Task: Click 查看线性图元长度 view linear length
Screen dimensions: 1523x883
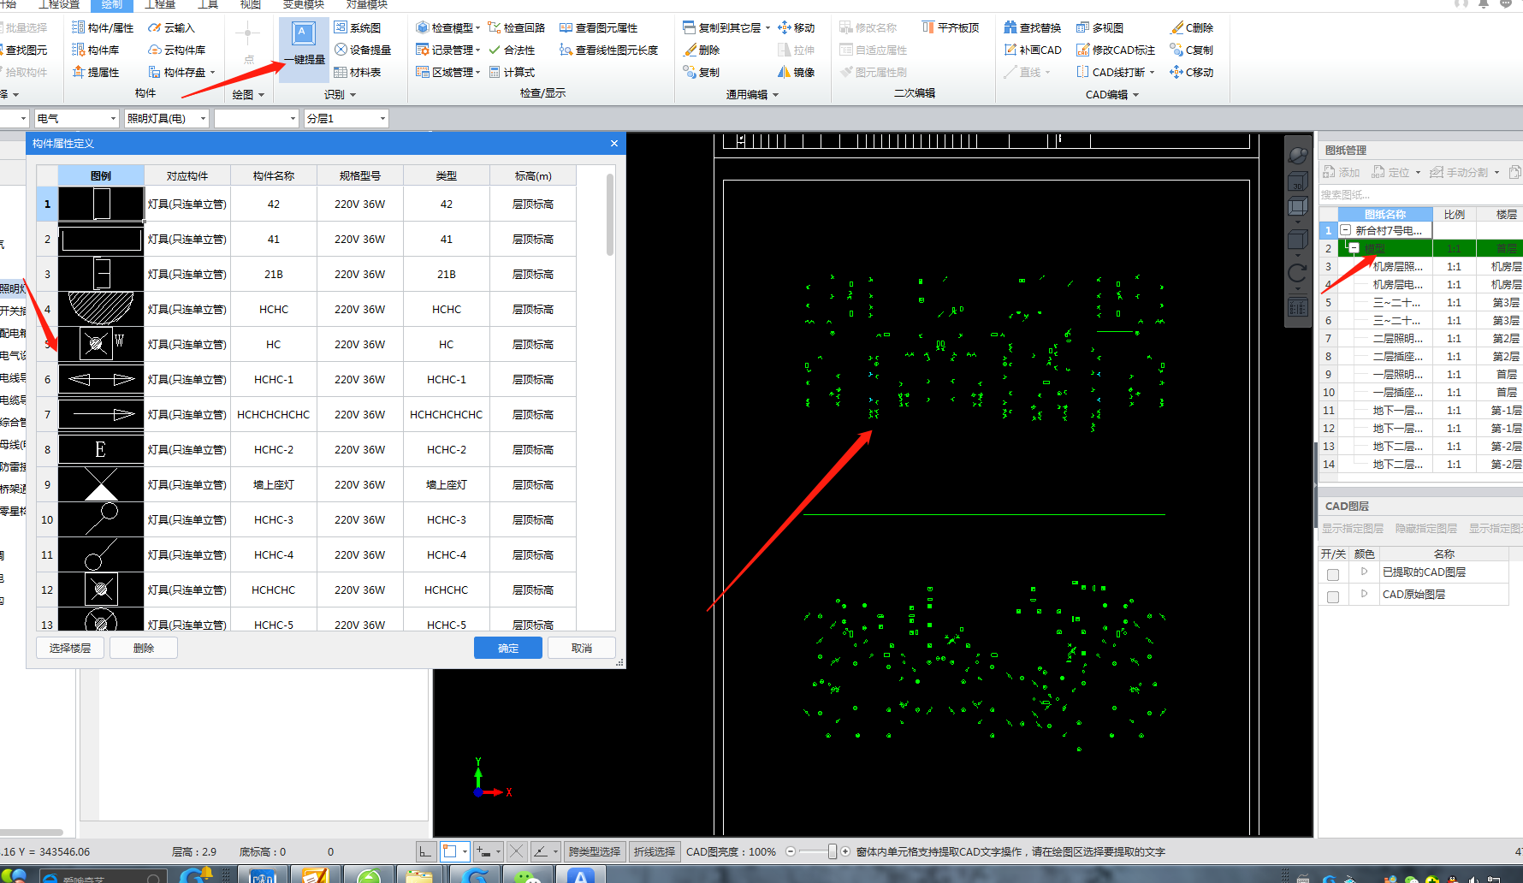Action: point(609,50)
